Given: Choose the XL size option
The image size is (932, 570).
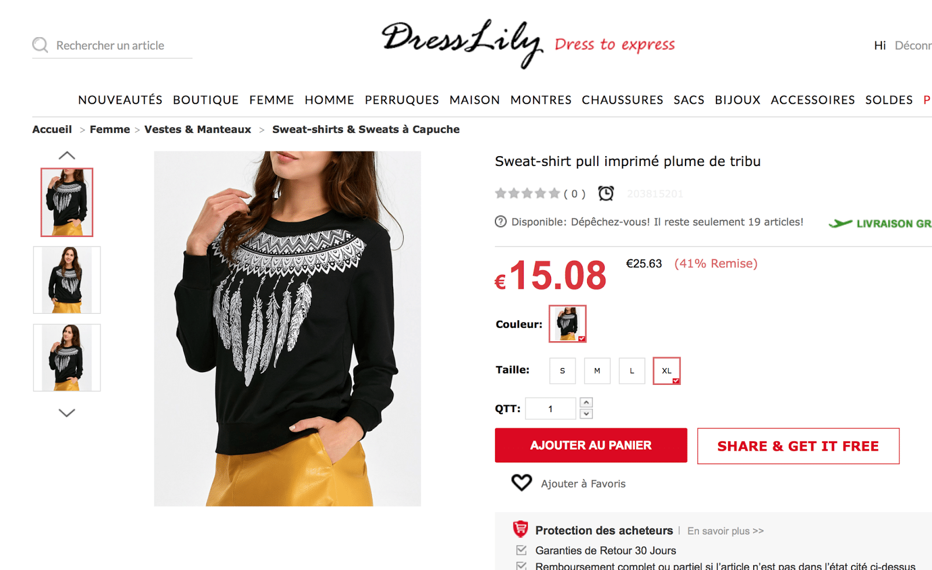Looking at the screenshot, I should tap(667, 371).
